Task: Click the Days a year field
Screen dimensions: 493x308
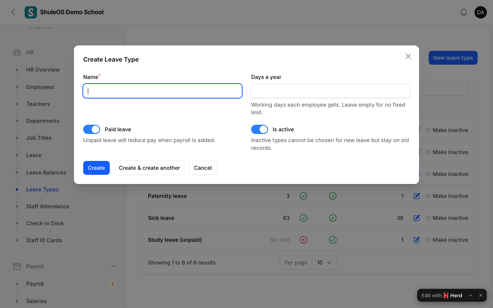Action: pyautogui.click(x=330, y=91)
